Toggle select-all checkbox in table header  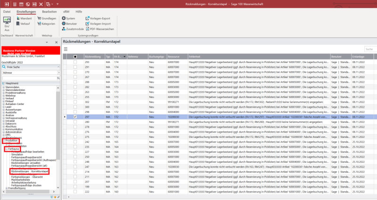pos(74,56)
